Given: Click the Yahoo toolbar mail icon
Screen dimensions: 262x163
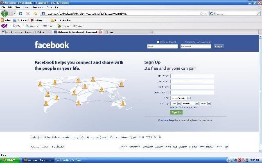Looking at the screenshot, I should click(15, 26).
